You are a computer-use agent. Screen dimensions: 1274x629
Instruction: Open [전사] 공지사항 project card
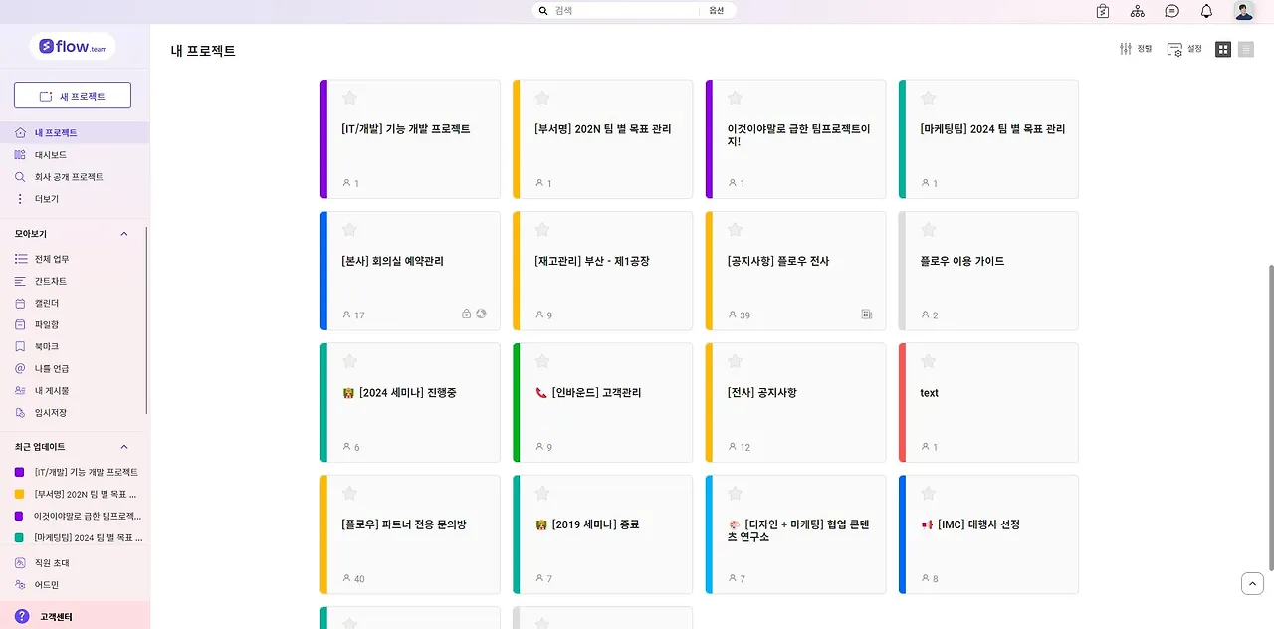pos(795,403)
